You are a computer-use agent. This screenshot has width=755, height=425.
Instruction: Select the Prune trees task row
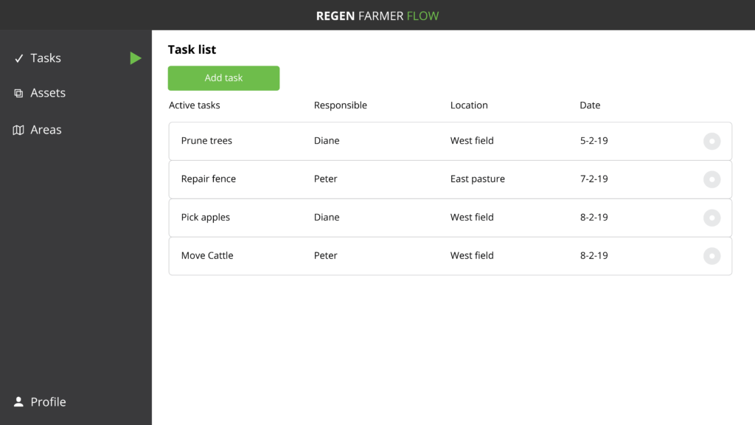point(450,141)
